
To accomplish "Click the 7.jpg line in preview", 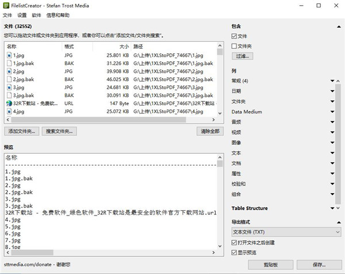I will tap(13, 240).
